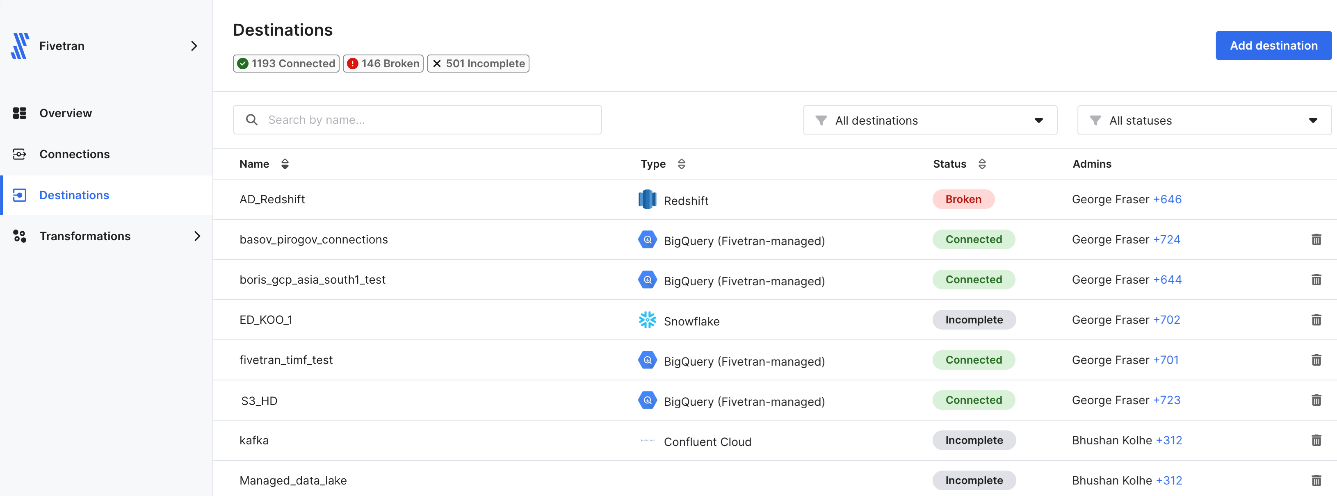Open the S3_HD destination
Image resolution: width=1337 pixels, height=496 pixels.
tap(259, 400)
